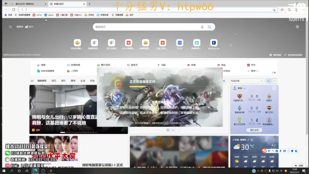Image resolution: width=309 pixels, height=174 pixels.
Task: Open the 微博 site link
Action: tap(191, 65)
